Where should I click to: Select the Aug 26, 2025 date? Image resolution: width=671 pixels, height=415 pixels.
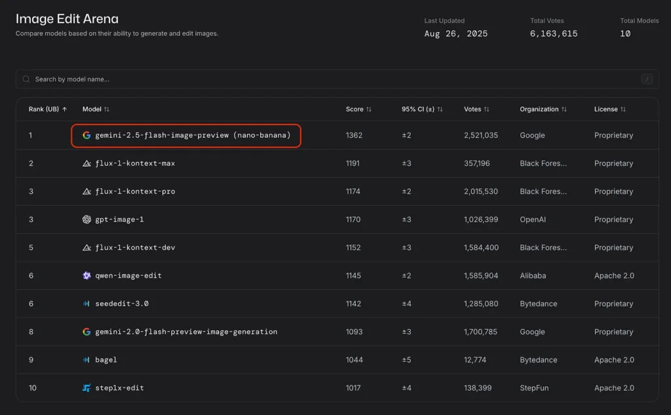click(x=456, y=34)
